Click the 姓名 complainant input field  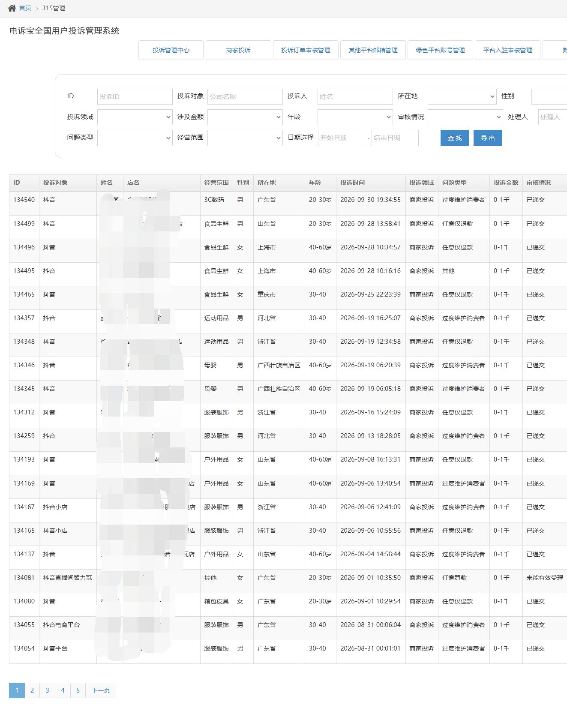[x=355, y=96]
